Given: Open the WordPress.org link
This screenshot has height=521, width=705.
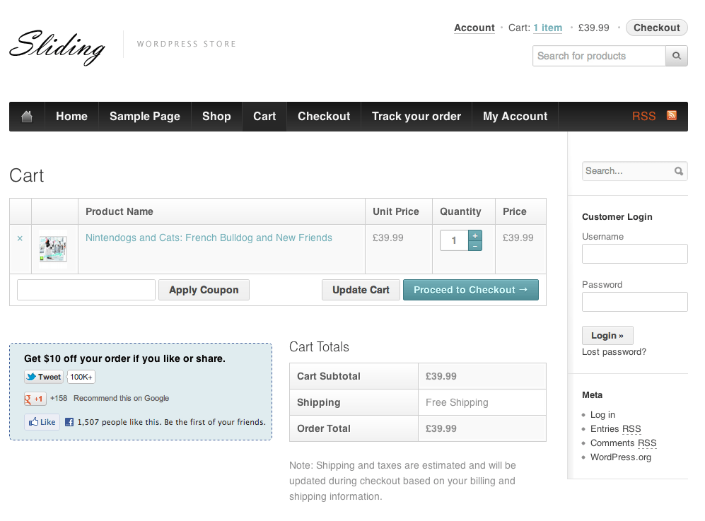Looking at the screenshot, I should point(620,457).
